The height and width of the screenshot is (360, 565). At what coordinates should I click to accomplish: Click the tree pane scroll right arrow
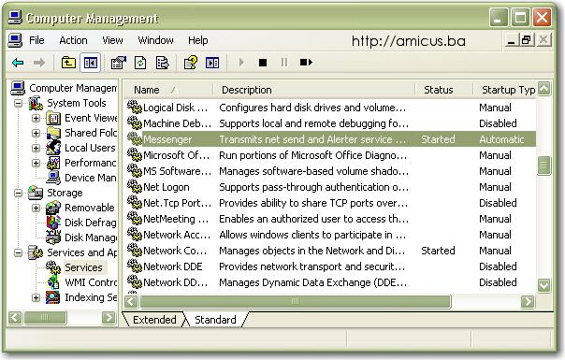pos(109,318)
